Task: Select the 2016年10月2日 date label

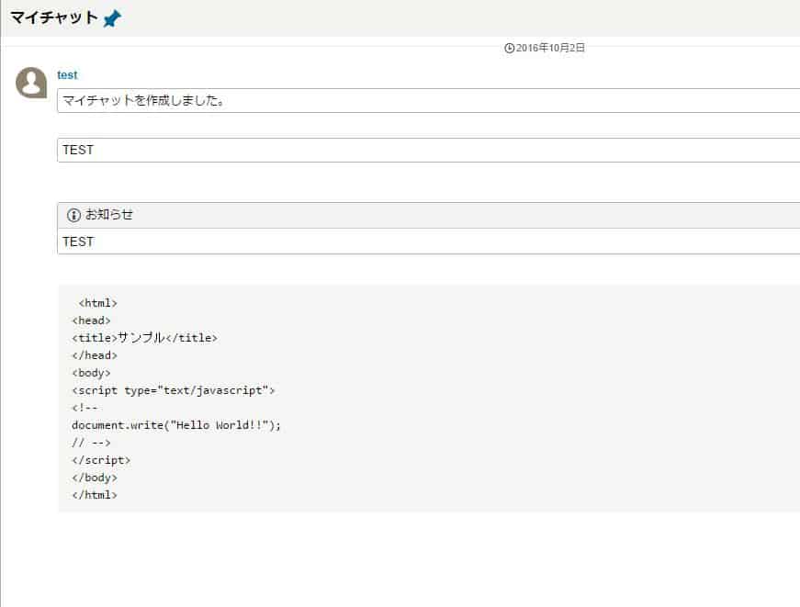Action: 550,48
